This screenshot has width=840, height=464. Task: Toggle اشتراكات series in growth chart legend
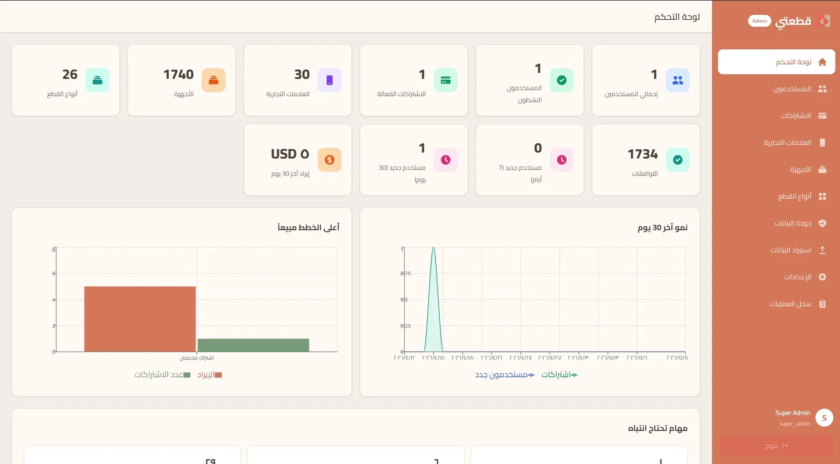click(x=560, y=375)
